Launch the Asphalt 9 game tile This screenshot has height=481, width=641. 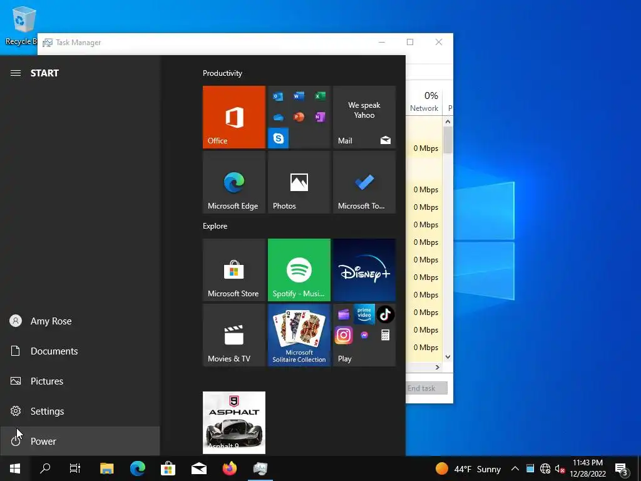pyautogui.click(x=234, y=423)
